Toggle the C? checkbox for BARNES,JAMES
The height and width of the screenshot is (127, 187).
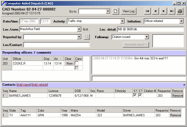140,95
